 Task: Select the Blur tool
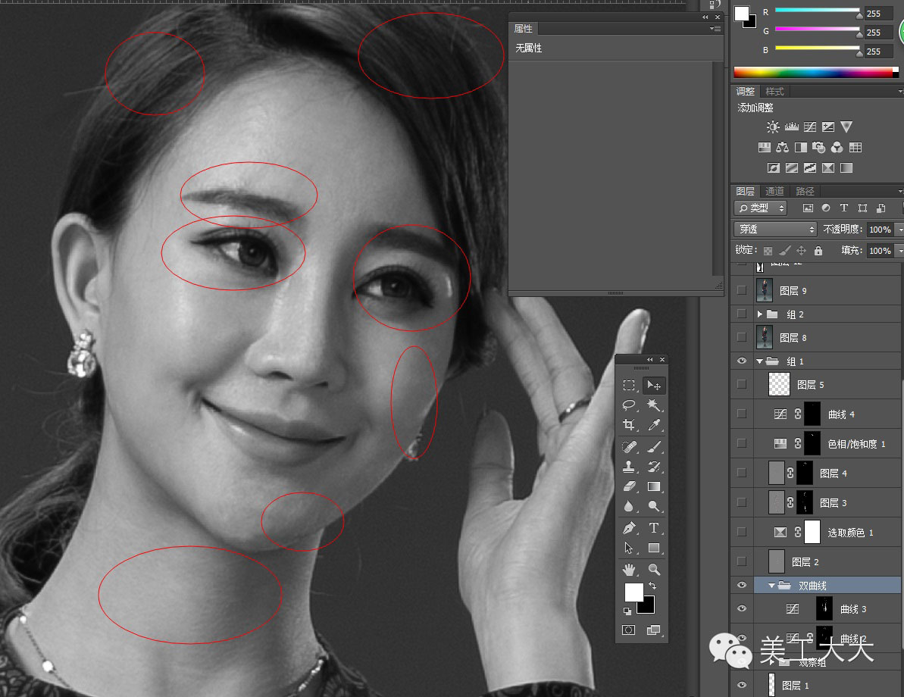[629, 506]
